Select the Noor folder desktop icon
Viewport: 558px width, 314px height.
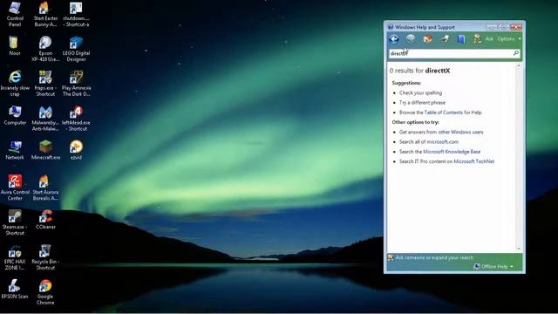[14, 46]
